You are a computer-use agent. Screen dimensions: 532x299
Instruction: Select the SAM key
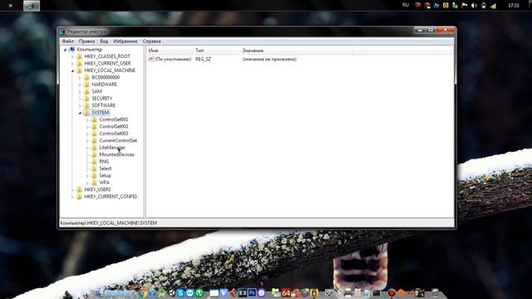pyautogui.click(x=96, y=91)
